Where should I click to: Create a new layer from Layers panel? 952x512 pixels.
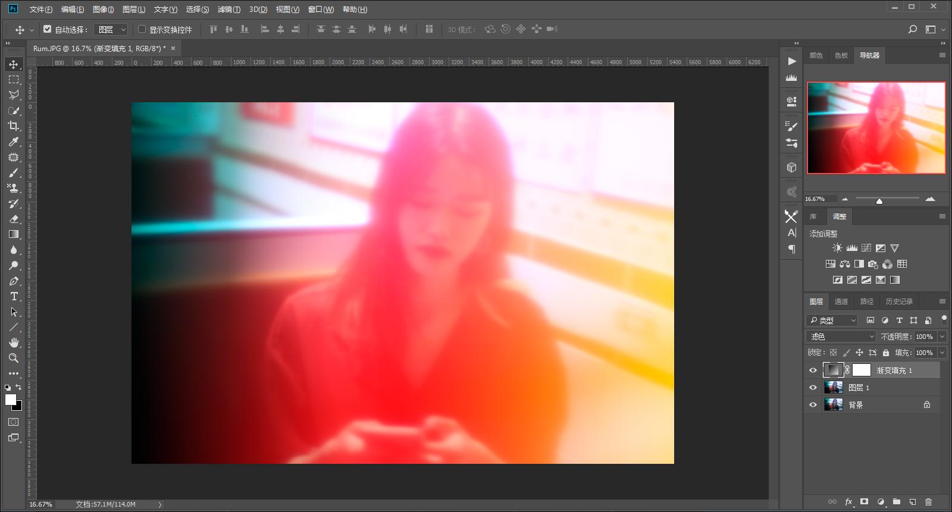pos(912,502)
